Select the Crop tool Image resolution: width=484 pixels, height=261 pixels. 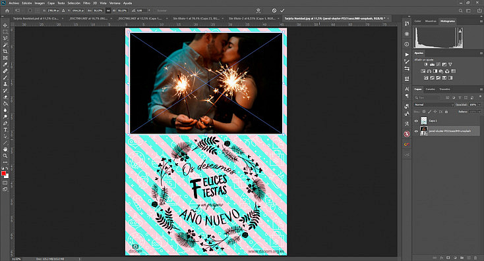[5, 51]
